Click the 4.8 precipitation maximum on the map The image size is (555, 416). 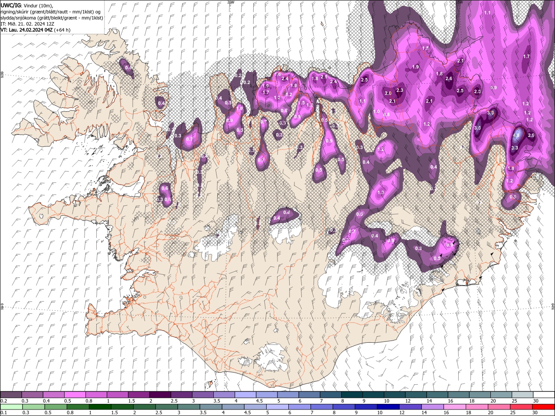pyautogui.click(x=516, y=135)
